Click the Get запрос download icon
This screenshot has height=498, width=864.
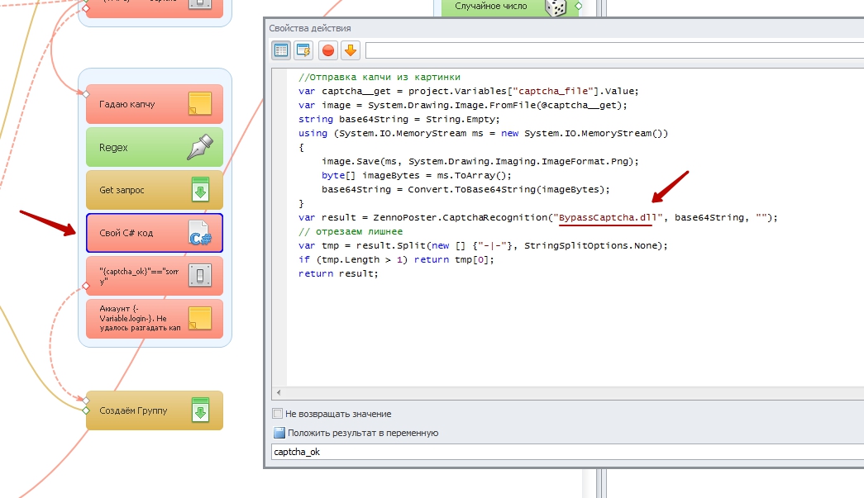(x=199, y=190)
